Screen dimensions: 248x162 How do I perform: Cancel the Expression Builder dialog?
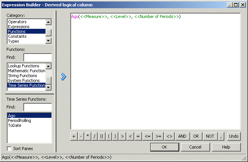tap(195, 147)
